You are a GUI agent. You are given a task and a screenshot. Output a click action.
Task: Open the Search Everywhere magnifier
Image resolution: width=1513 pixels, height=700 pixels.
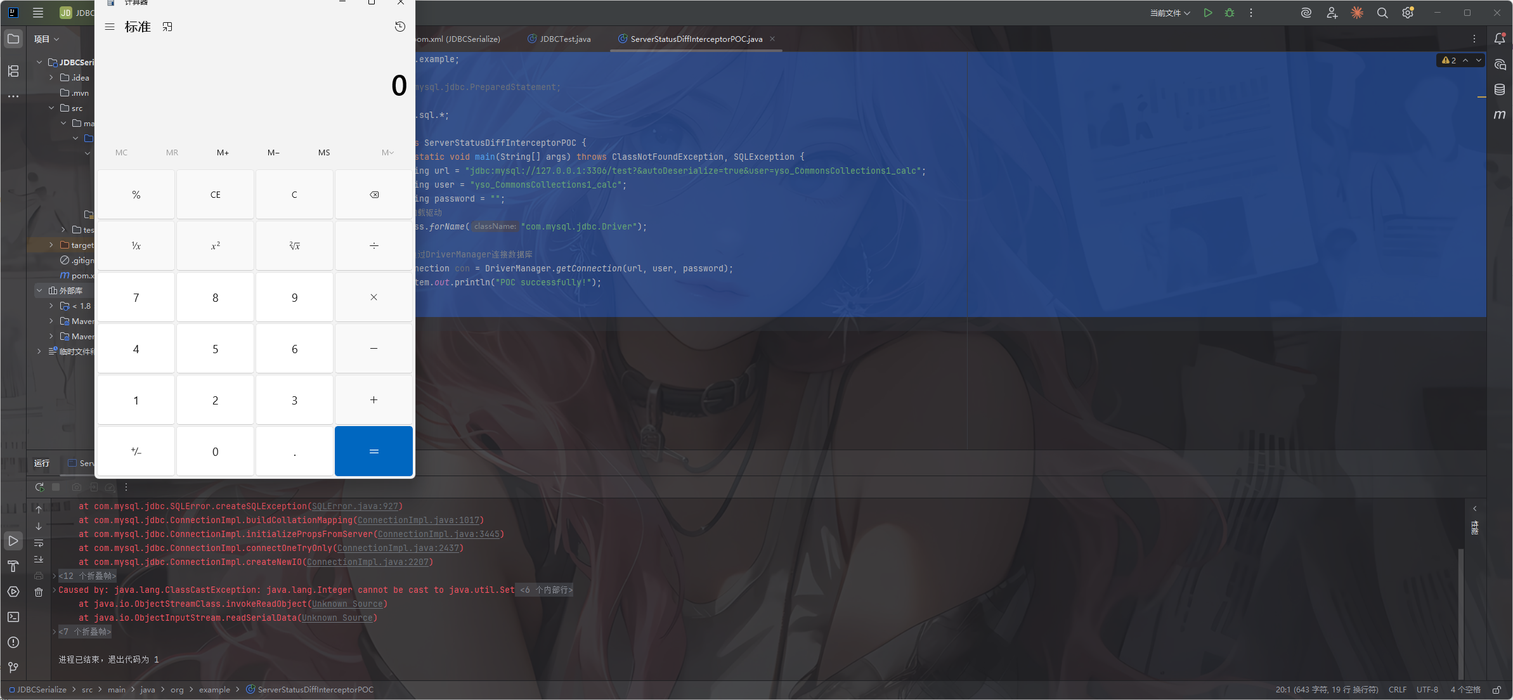tap(1382, 13)
